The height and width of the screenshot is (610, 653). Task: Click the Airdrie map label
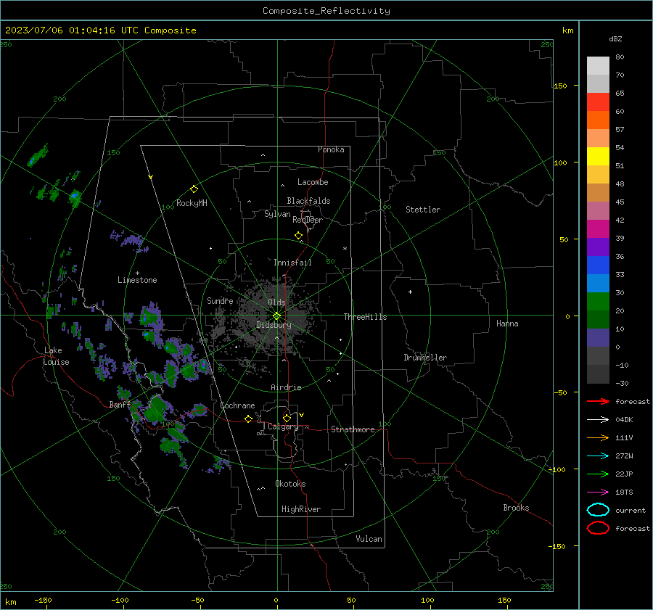pyautogui.click(x=286, y=387)
